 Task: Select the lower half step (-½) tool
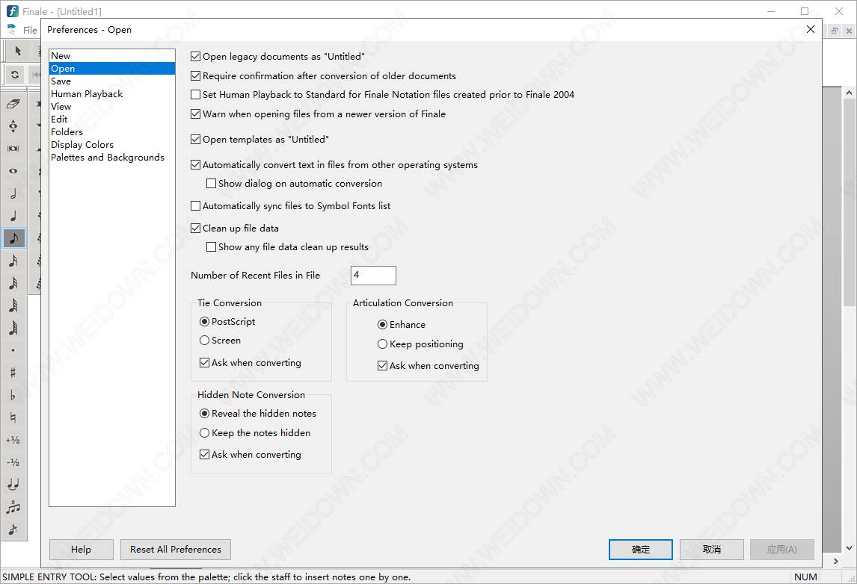(x=13, y=462)
